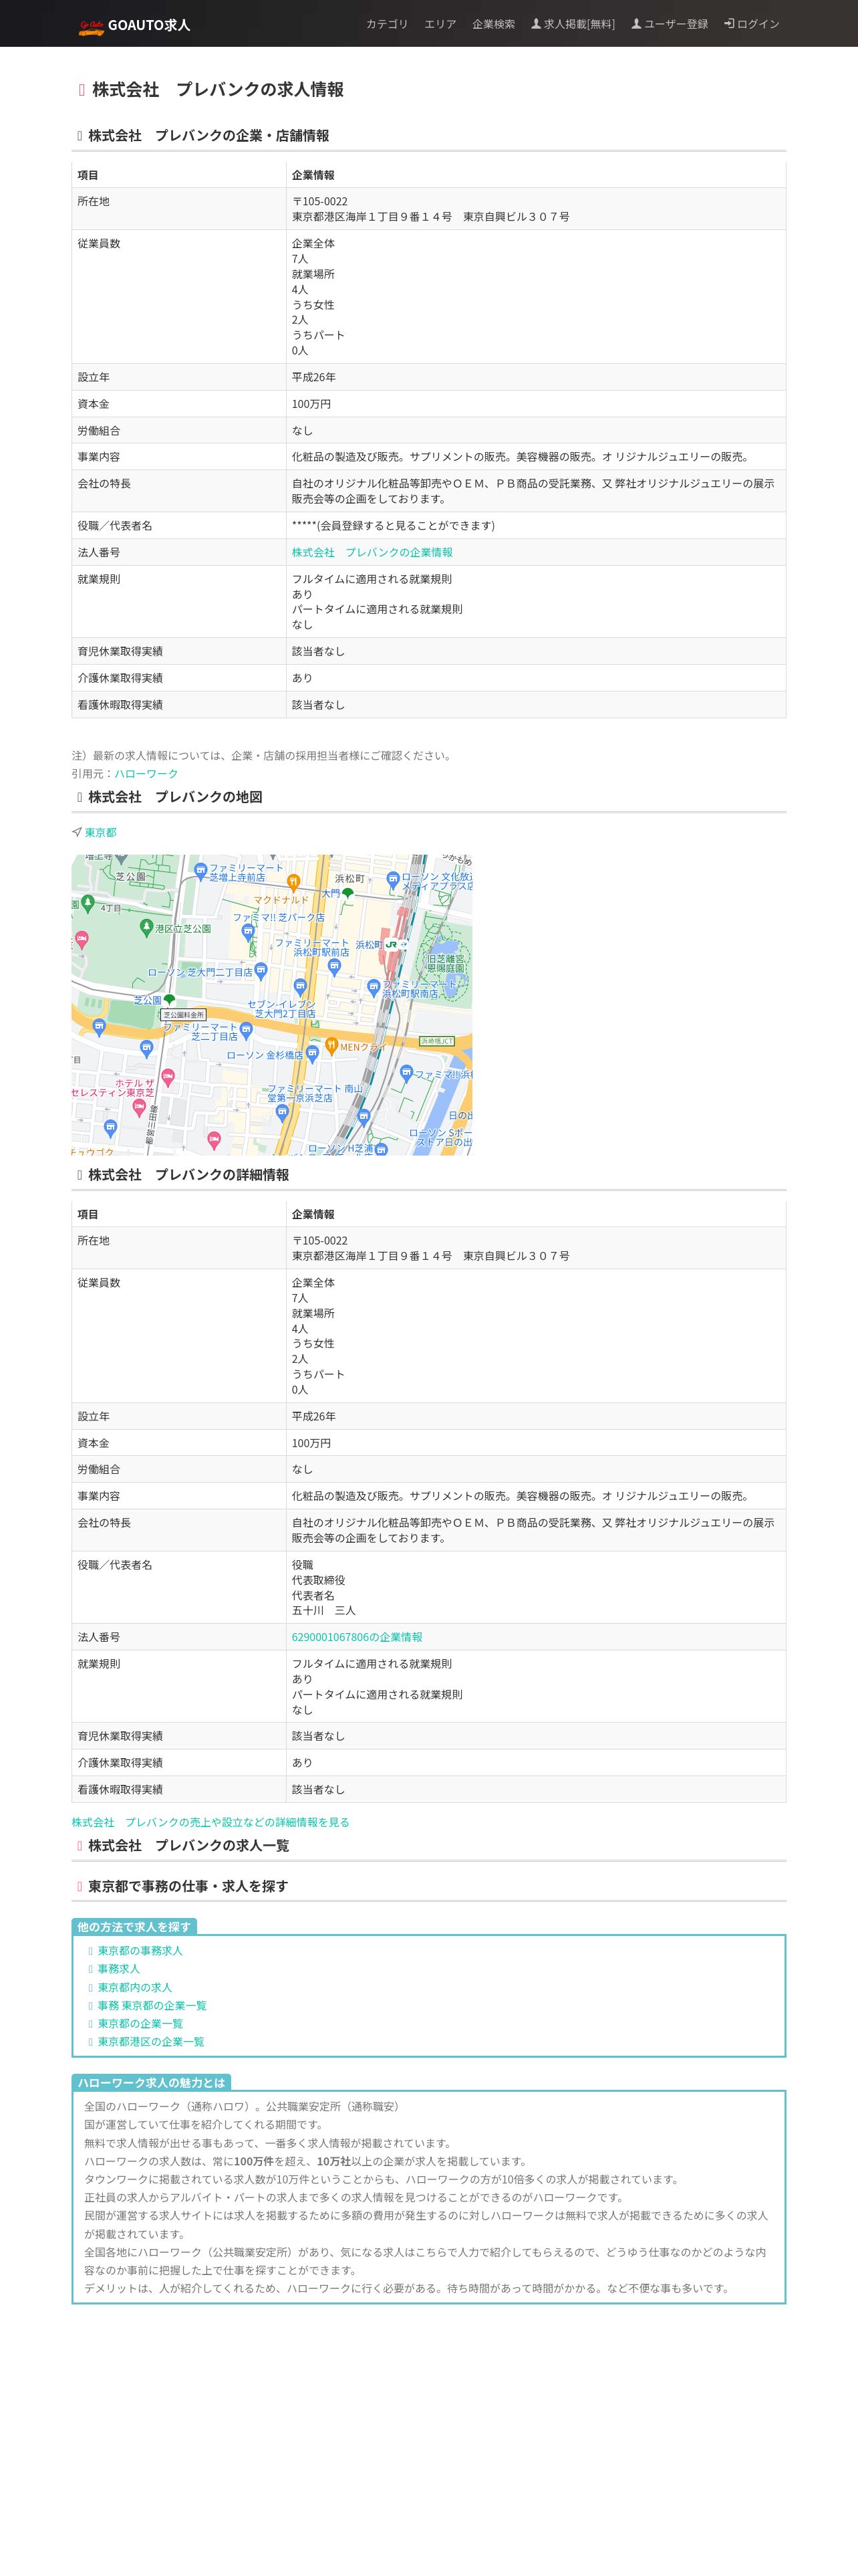Open 事務 東京都の企業一覧
The height and width of the screenshot is (2576, 858).
(152, 2005)
